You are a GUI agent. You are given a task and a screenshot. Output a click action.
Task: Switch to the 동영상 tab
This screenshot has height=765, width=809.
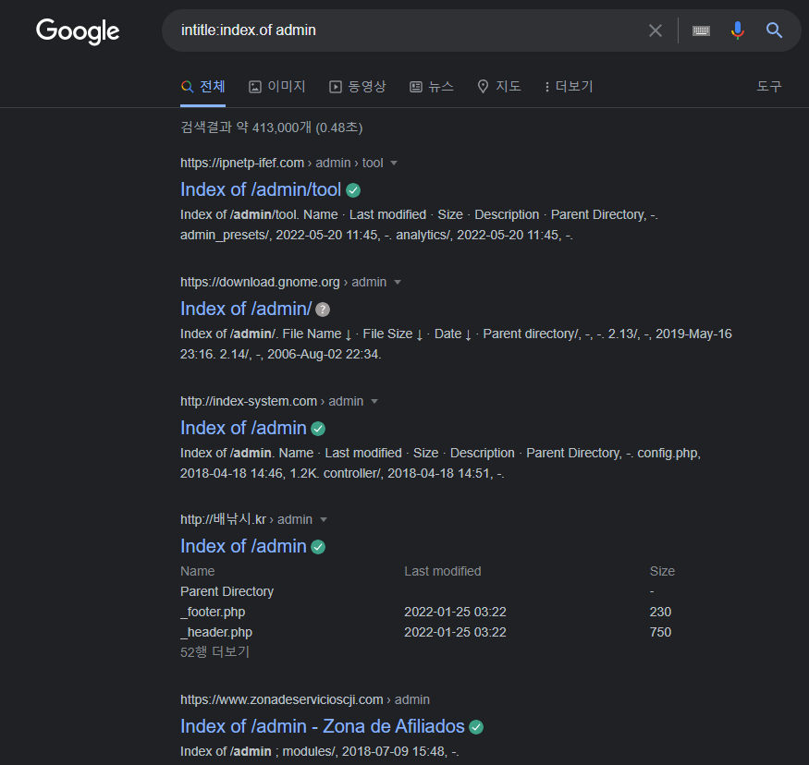point(358,87)
